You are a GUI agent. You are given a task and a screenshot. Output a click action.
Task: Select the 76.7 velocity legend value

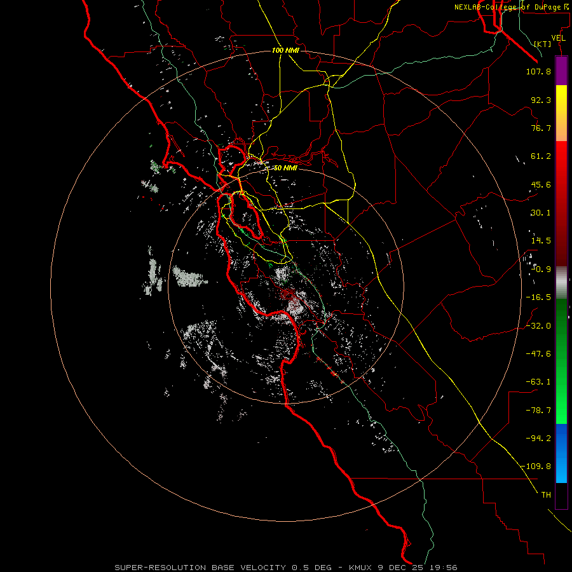[x=541, y=128]
